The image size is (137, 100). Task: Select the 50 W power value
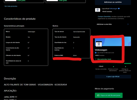pyautogui.click(x=75, y=56)
